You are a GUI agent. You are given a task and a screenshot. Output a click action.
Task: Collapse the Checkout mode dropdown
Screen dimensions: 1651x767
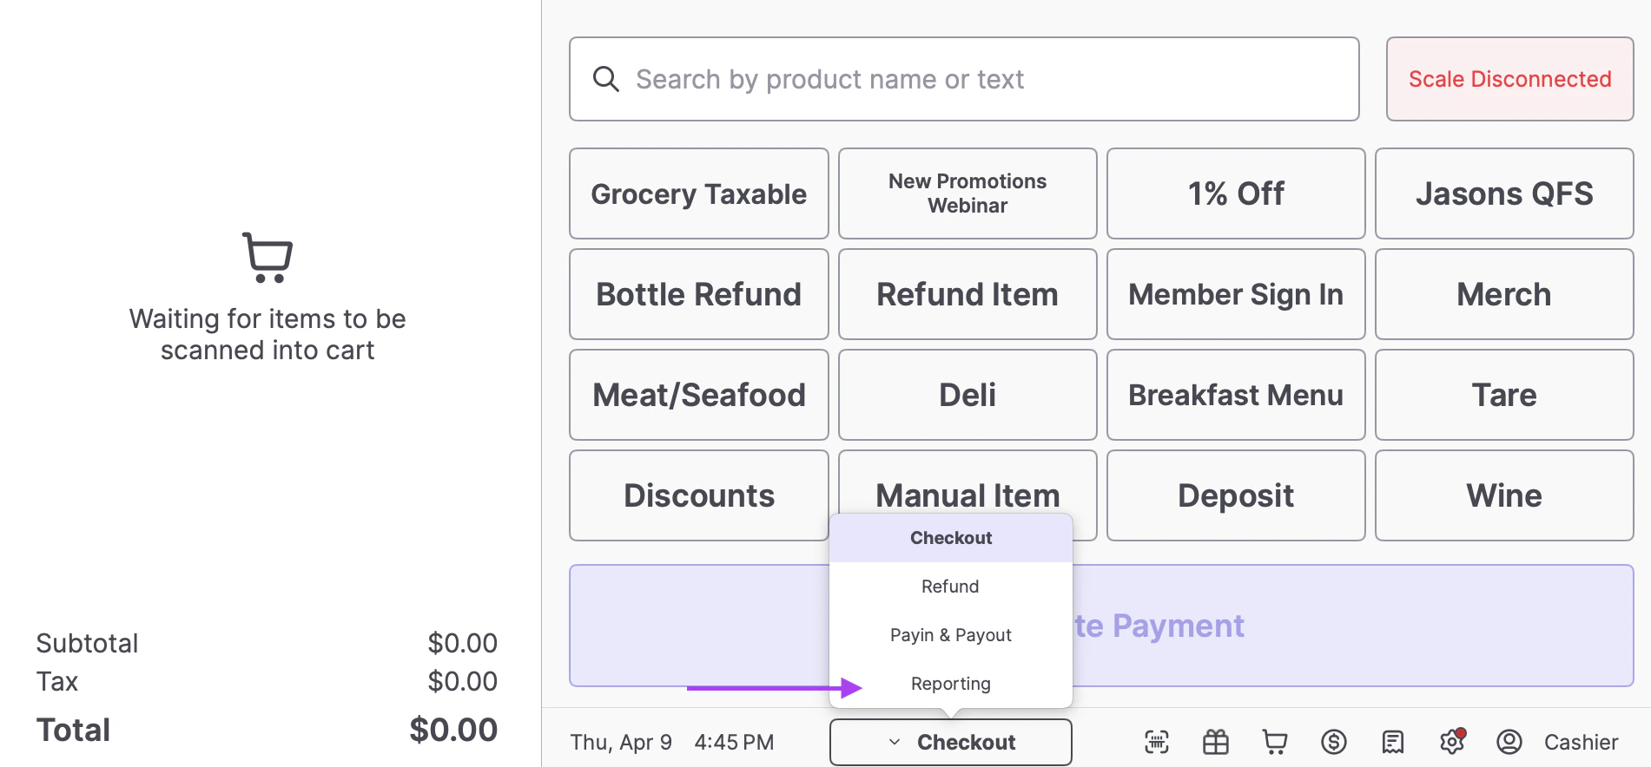(x=951, y=743)
